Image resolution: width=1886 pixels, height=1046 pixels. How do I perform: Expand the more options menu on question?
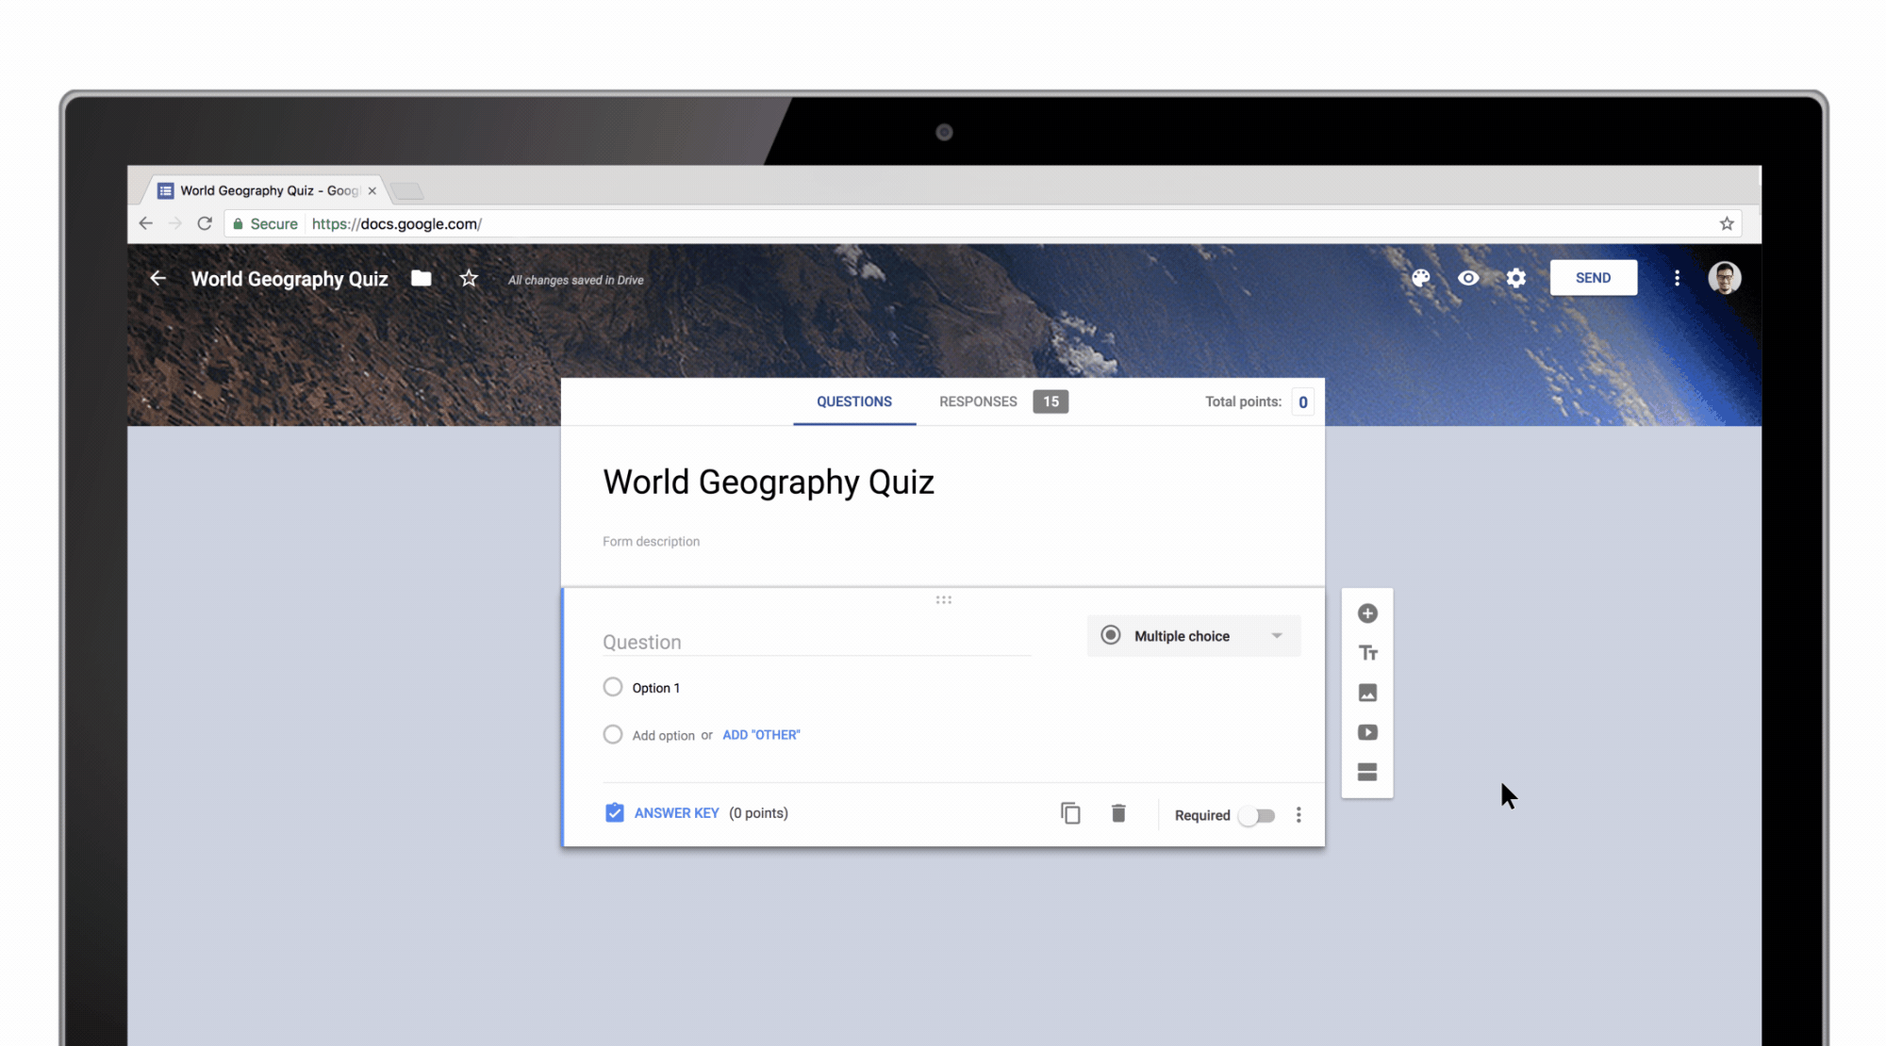click(1299, 814)
